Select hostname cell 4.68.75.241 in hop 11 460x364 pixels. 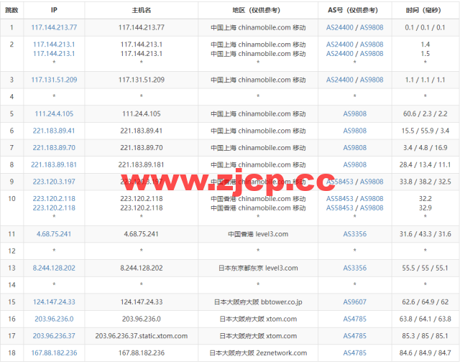pos(142,234)
